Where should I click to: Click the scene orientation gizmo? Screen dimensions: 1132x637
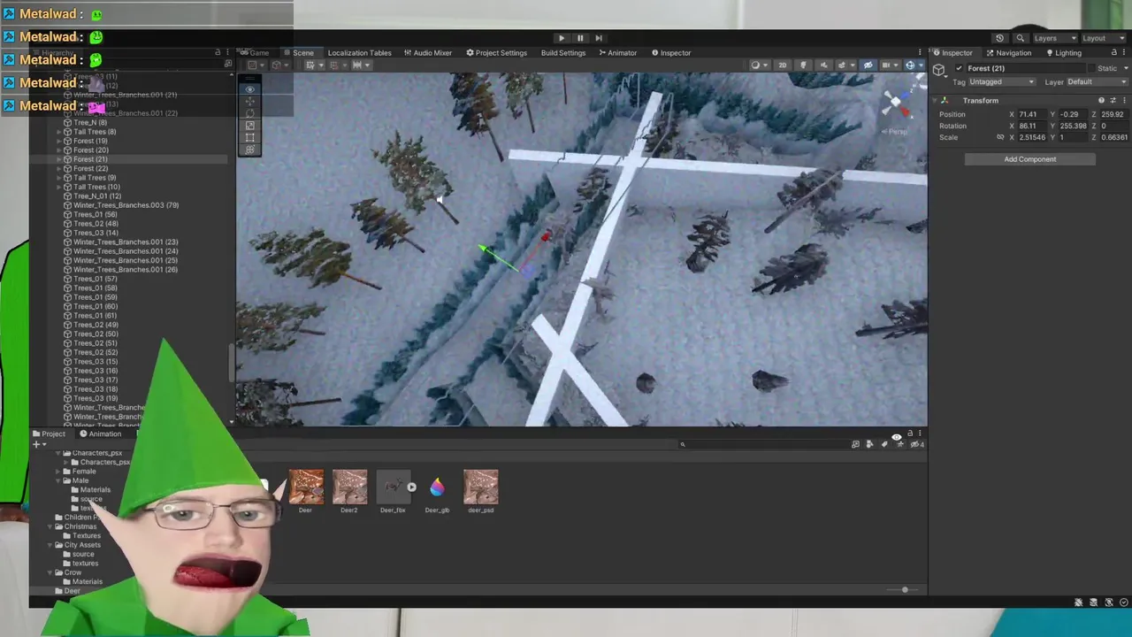(895, 104)
